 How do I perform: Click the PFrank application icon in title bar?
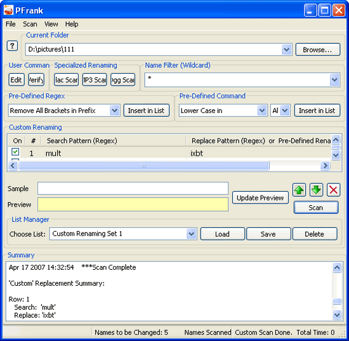pos(8,10)
